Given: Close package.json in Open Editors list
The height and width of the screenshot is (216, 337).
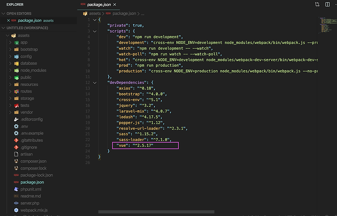Looking at the screenshot, I should [x=8, y=21].
